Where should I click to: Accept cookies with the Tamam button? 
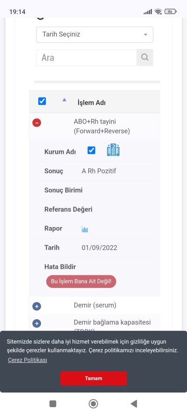click(x=93, y=378)
